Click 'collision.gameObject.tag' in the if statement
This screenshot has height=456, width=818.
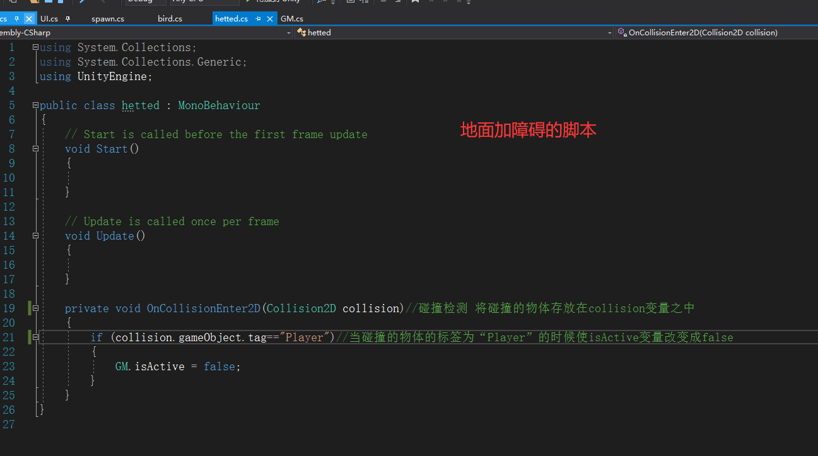191,337
